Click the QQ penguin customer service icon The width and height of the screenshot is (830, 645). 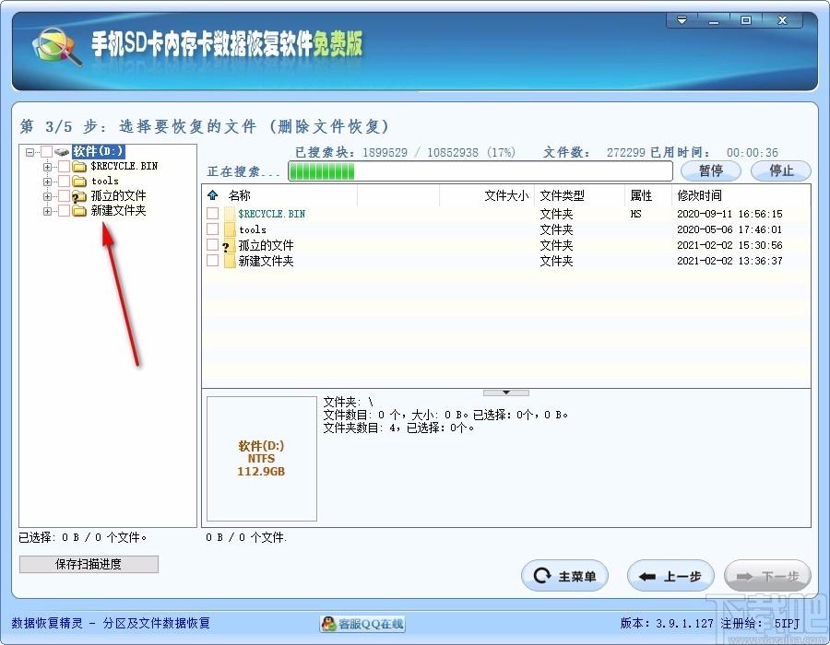328,624
